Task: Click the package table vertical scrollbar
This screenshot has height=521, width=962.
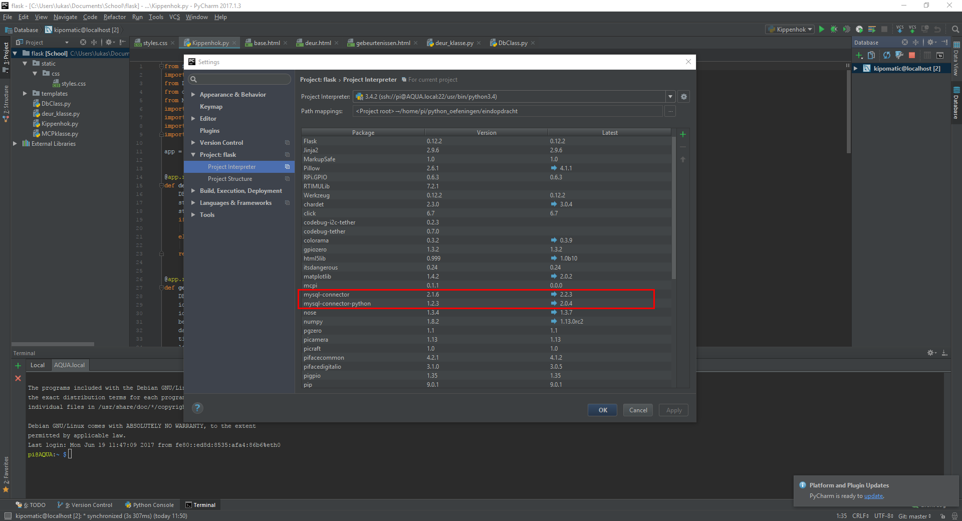Action: point(674,207)
